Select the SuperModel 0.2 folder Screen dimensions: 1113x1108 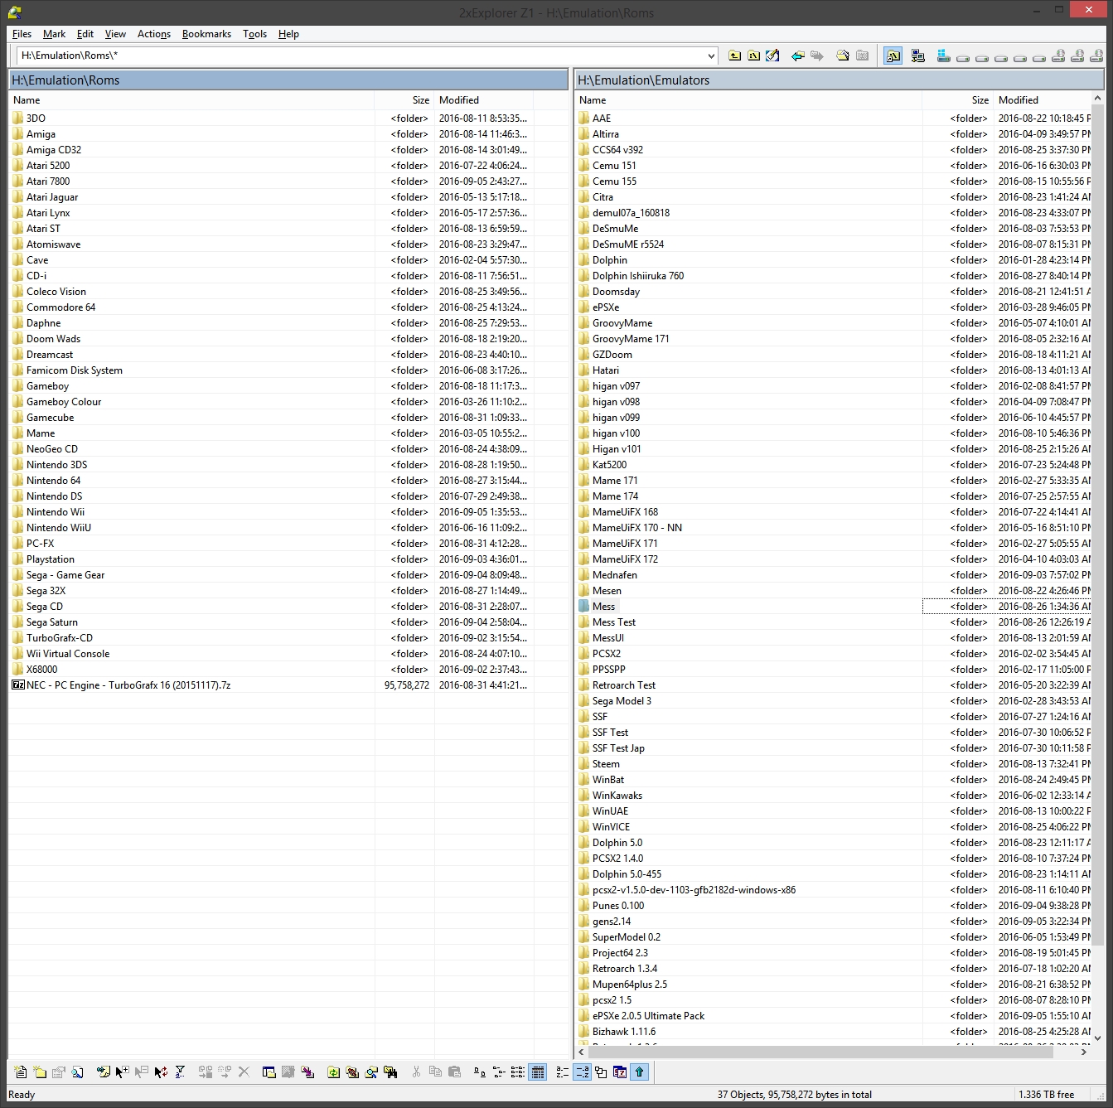point(627,937)
